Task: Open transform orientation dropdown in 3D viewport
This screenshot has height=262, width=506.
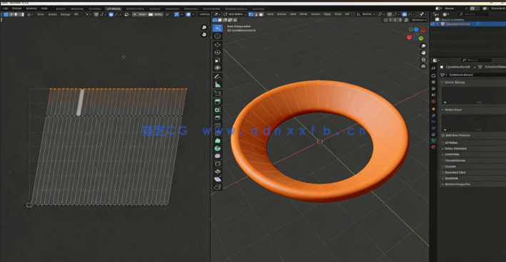Action: click(365, 14)
